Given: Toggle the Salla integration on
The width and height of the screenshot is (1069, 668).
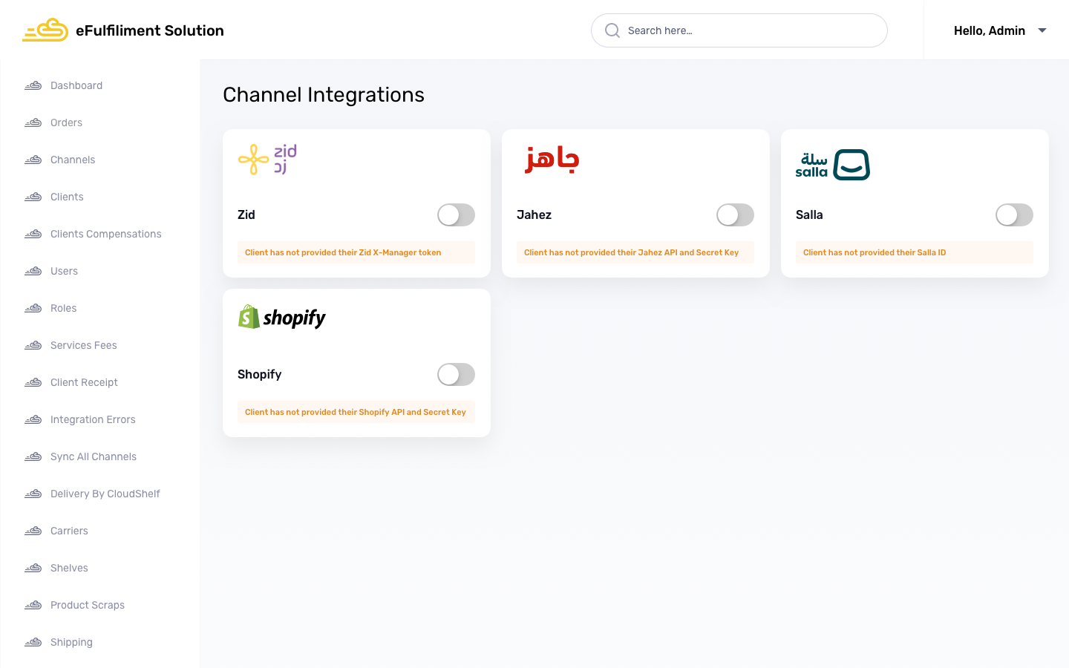Looking at the screenshot, I should coord(1014,215).
